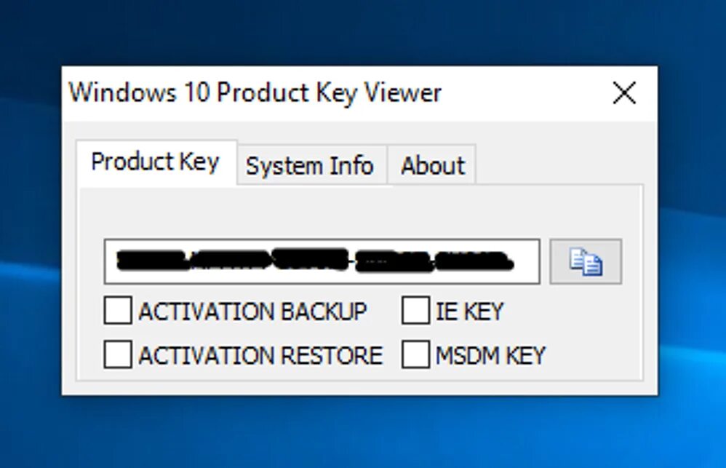Click blank panel area right of MSDM KEY
This screenshot has height=468, width=726.
pyautogui.click(x=593, y=355)
